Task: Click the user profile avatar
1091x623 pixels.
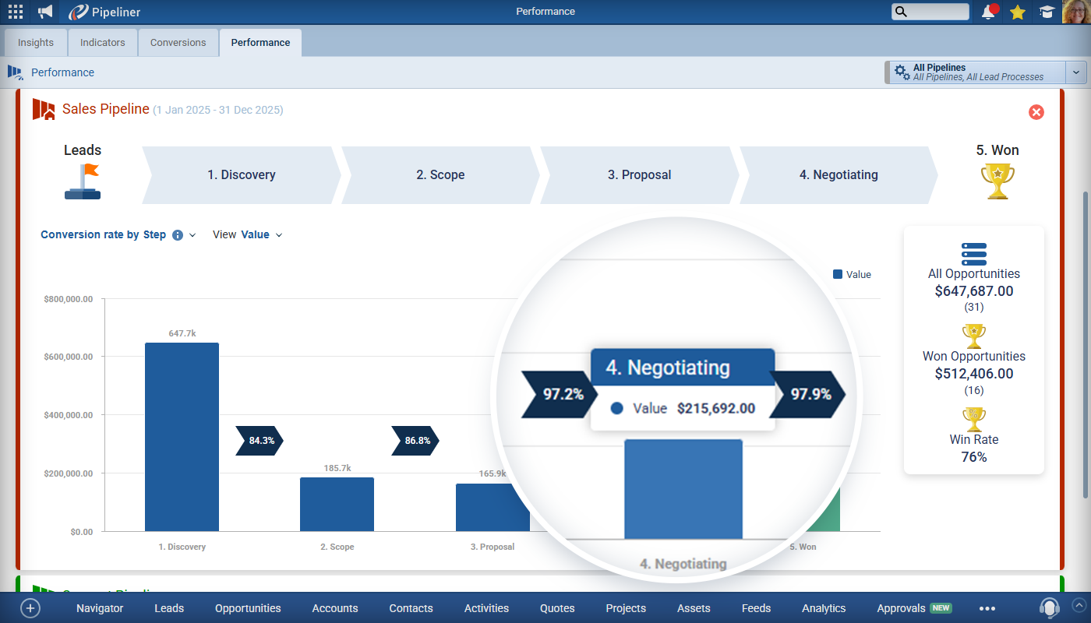Action: pyautogui.click(x=1075, y=12)
